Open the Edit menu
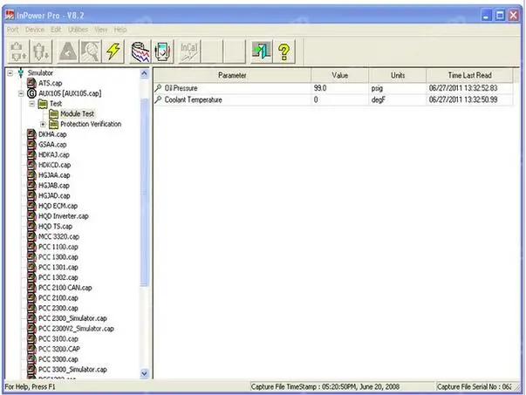526x395 pixels. (x=56, y=30)
